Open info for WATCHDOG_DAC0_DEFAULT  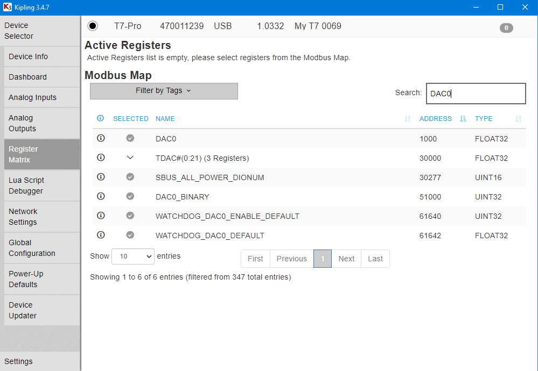(101, 235)
